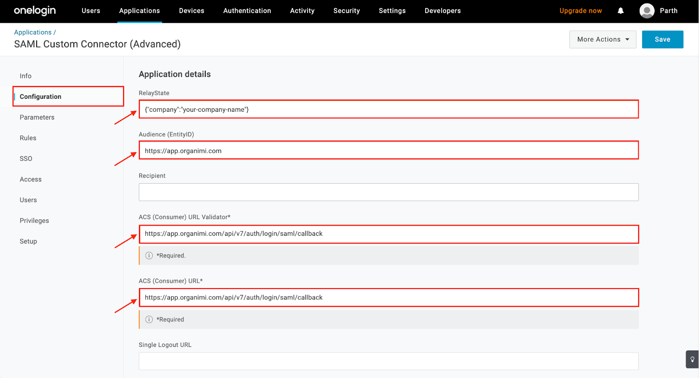Click the Recipient label
Screen dimensions: 699x378
[152, 176]
